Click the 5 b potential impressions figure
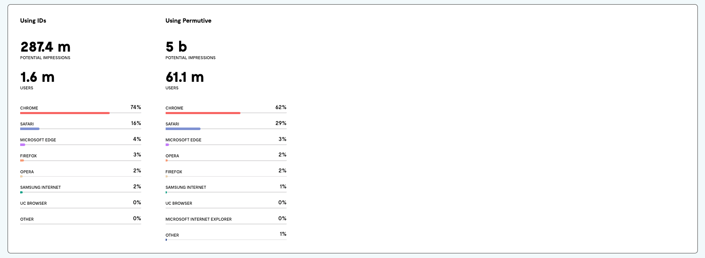This screenshot has width=705, height=258. pyautogui.click(x=176, y=47)
